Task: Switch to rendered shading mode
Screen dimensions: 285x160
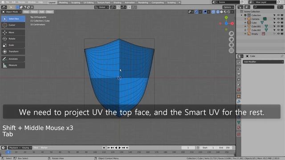Action: point(228,12)
